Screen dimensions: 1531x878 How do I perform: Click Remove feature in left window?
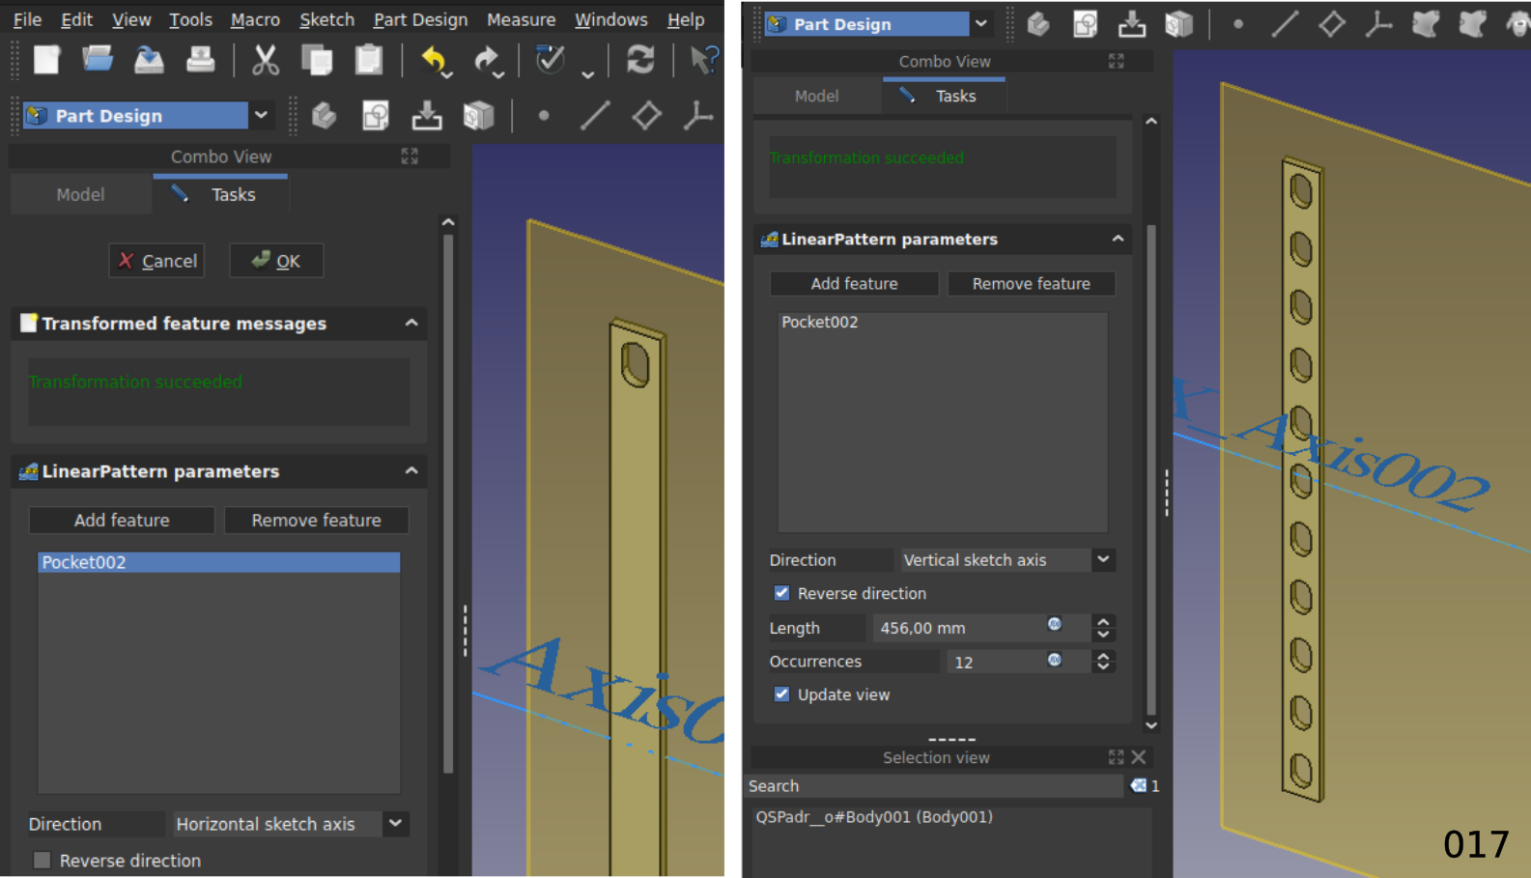point(316,520)
